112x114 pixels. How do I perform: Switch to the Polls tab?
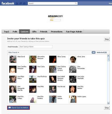[15, 32]
